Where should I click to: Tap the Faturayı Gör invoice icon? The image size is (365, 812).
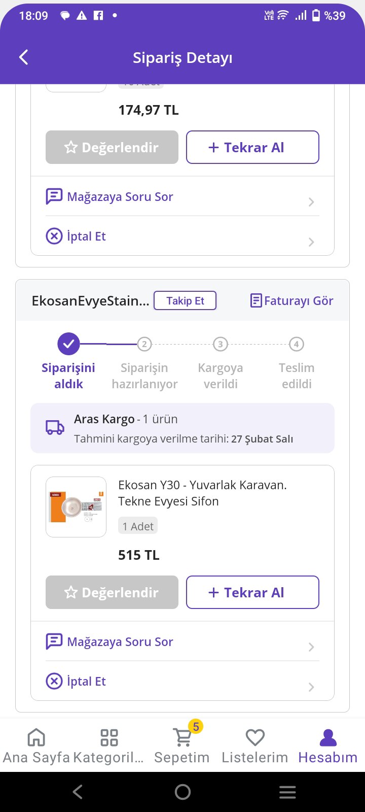coord(256,301)
